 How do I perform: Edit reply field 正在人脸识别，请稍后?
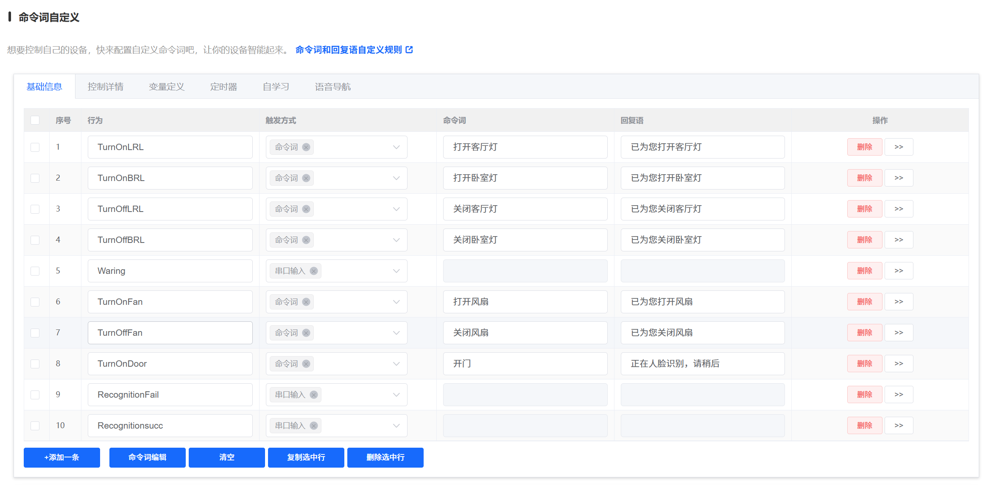[x=703, y=364]
